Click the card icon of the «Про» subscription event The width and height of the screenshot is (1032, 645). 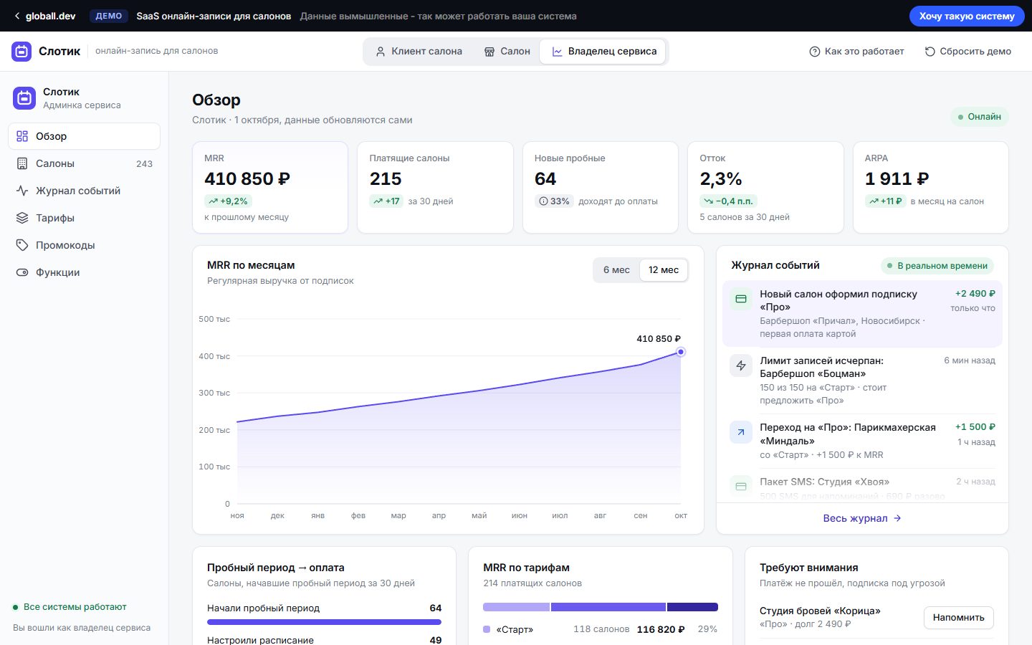click(741, 299)
